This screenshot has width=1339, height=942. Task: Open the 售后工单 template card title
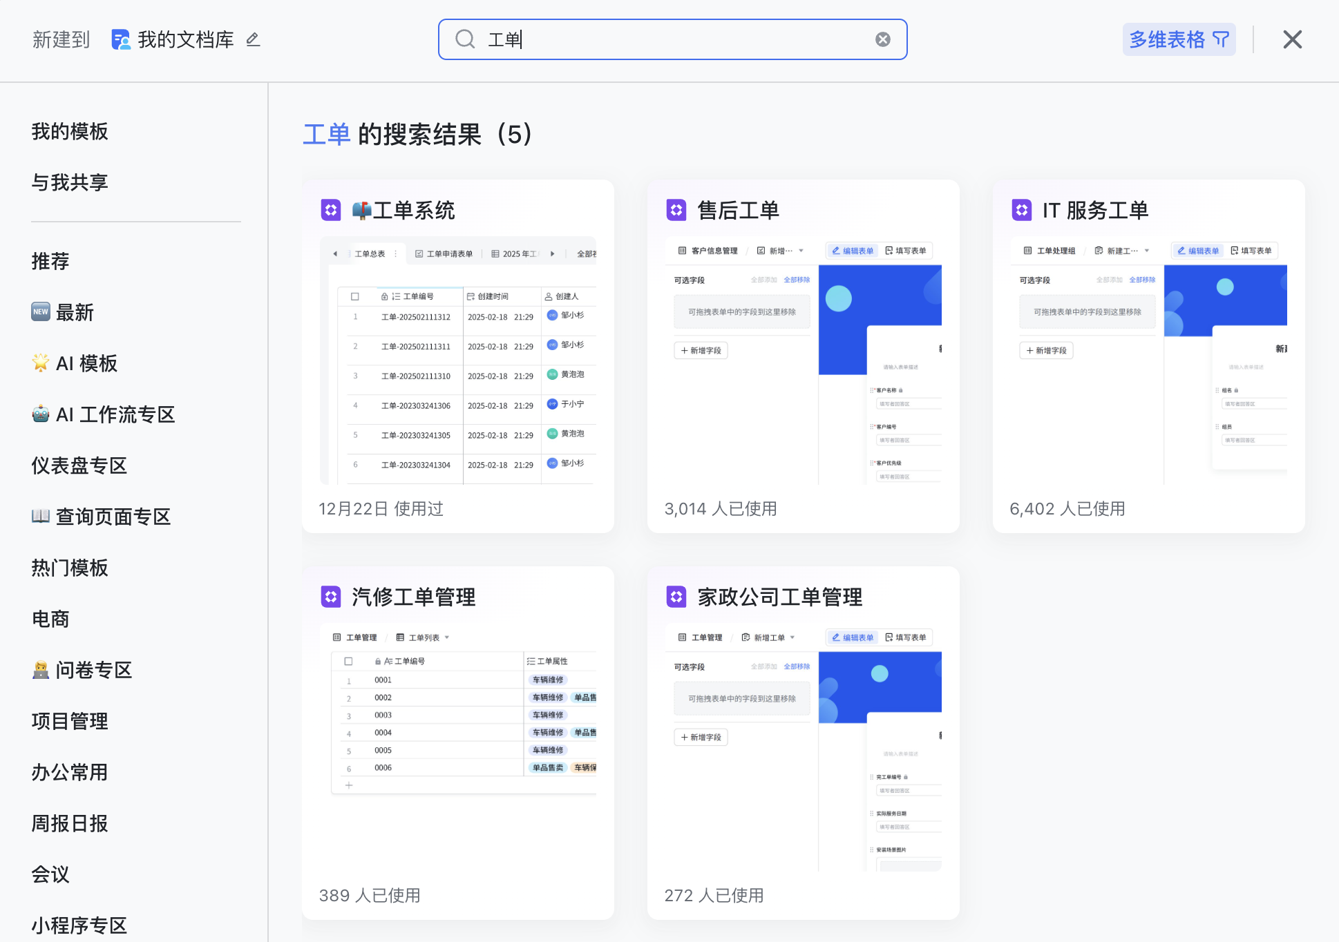click(x=738, y=210)
